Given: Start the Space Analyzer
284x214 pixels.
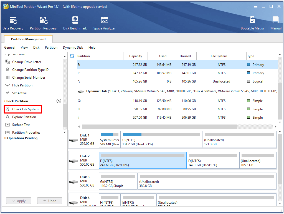Looking at the screenshot, I should click(104, 23).
